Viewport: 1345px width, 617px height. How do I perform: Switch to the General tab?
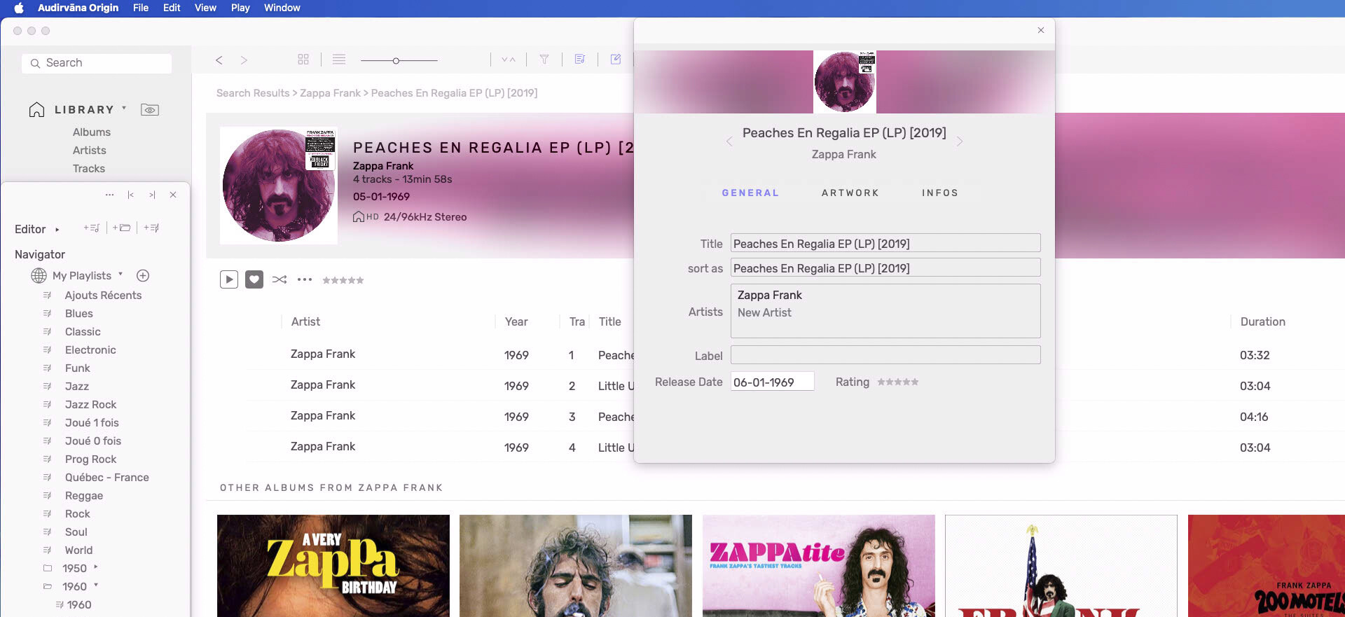click(750, 193)
